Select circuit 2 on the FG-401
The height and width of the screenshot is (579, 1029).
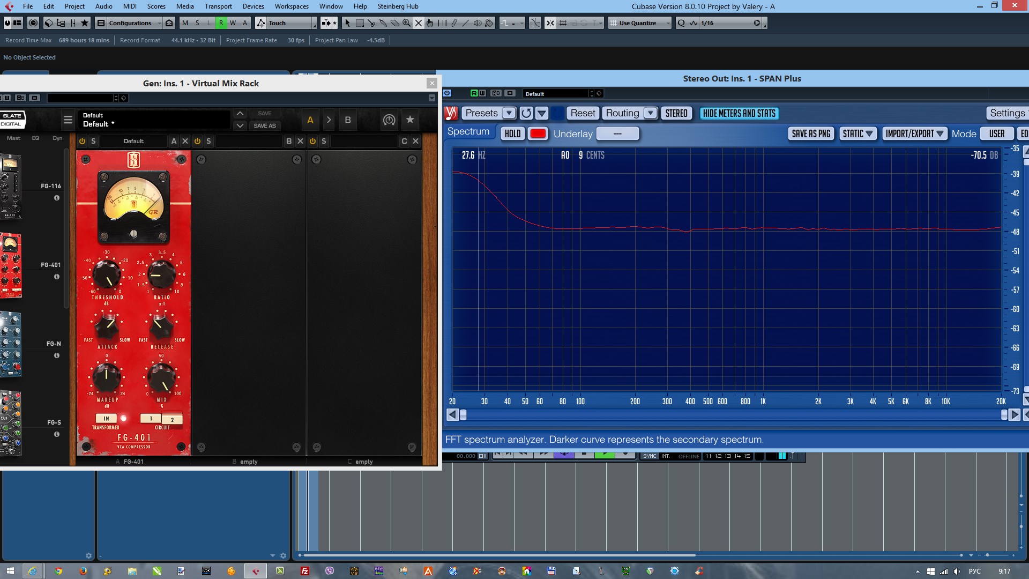(x=172, y=419)
